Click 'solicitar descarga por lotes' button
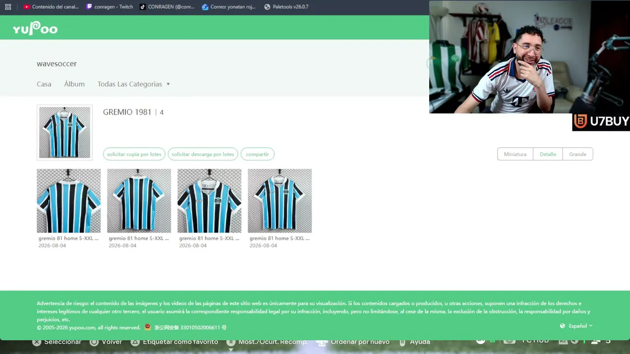630x354 pixels. point(203,154)
